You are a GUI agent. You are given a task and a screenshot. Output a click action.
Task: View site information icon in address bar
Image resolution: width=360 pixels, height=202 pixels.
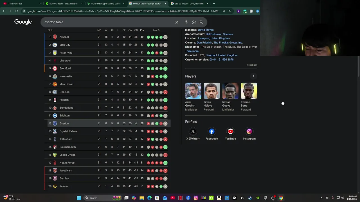coord(24,11)
